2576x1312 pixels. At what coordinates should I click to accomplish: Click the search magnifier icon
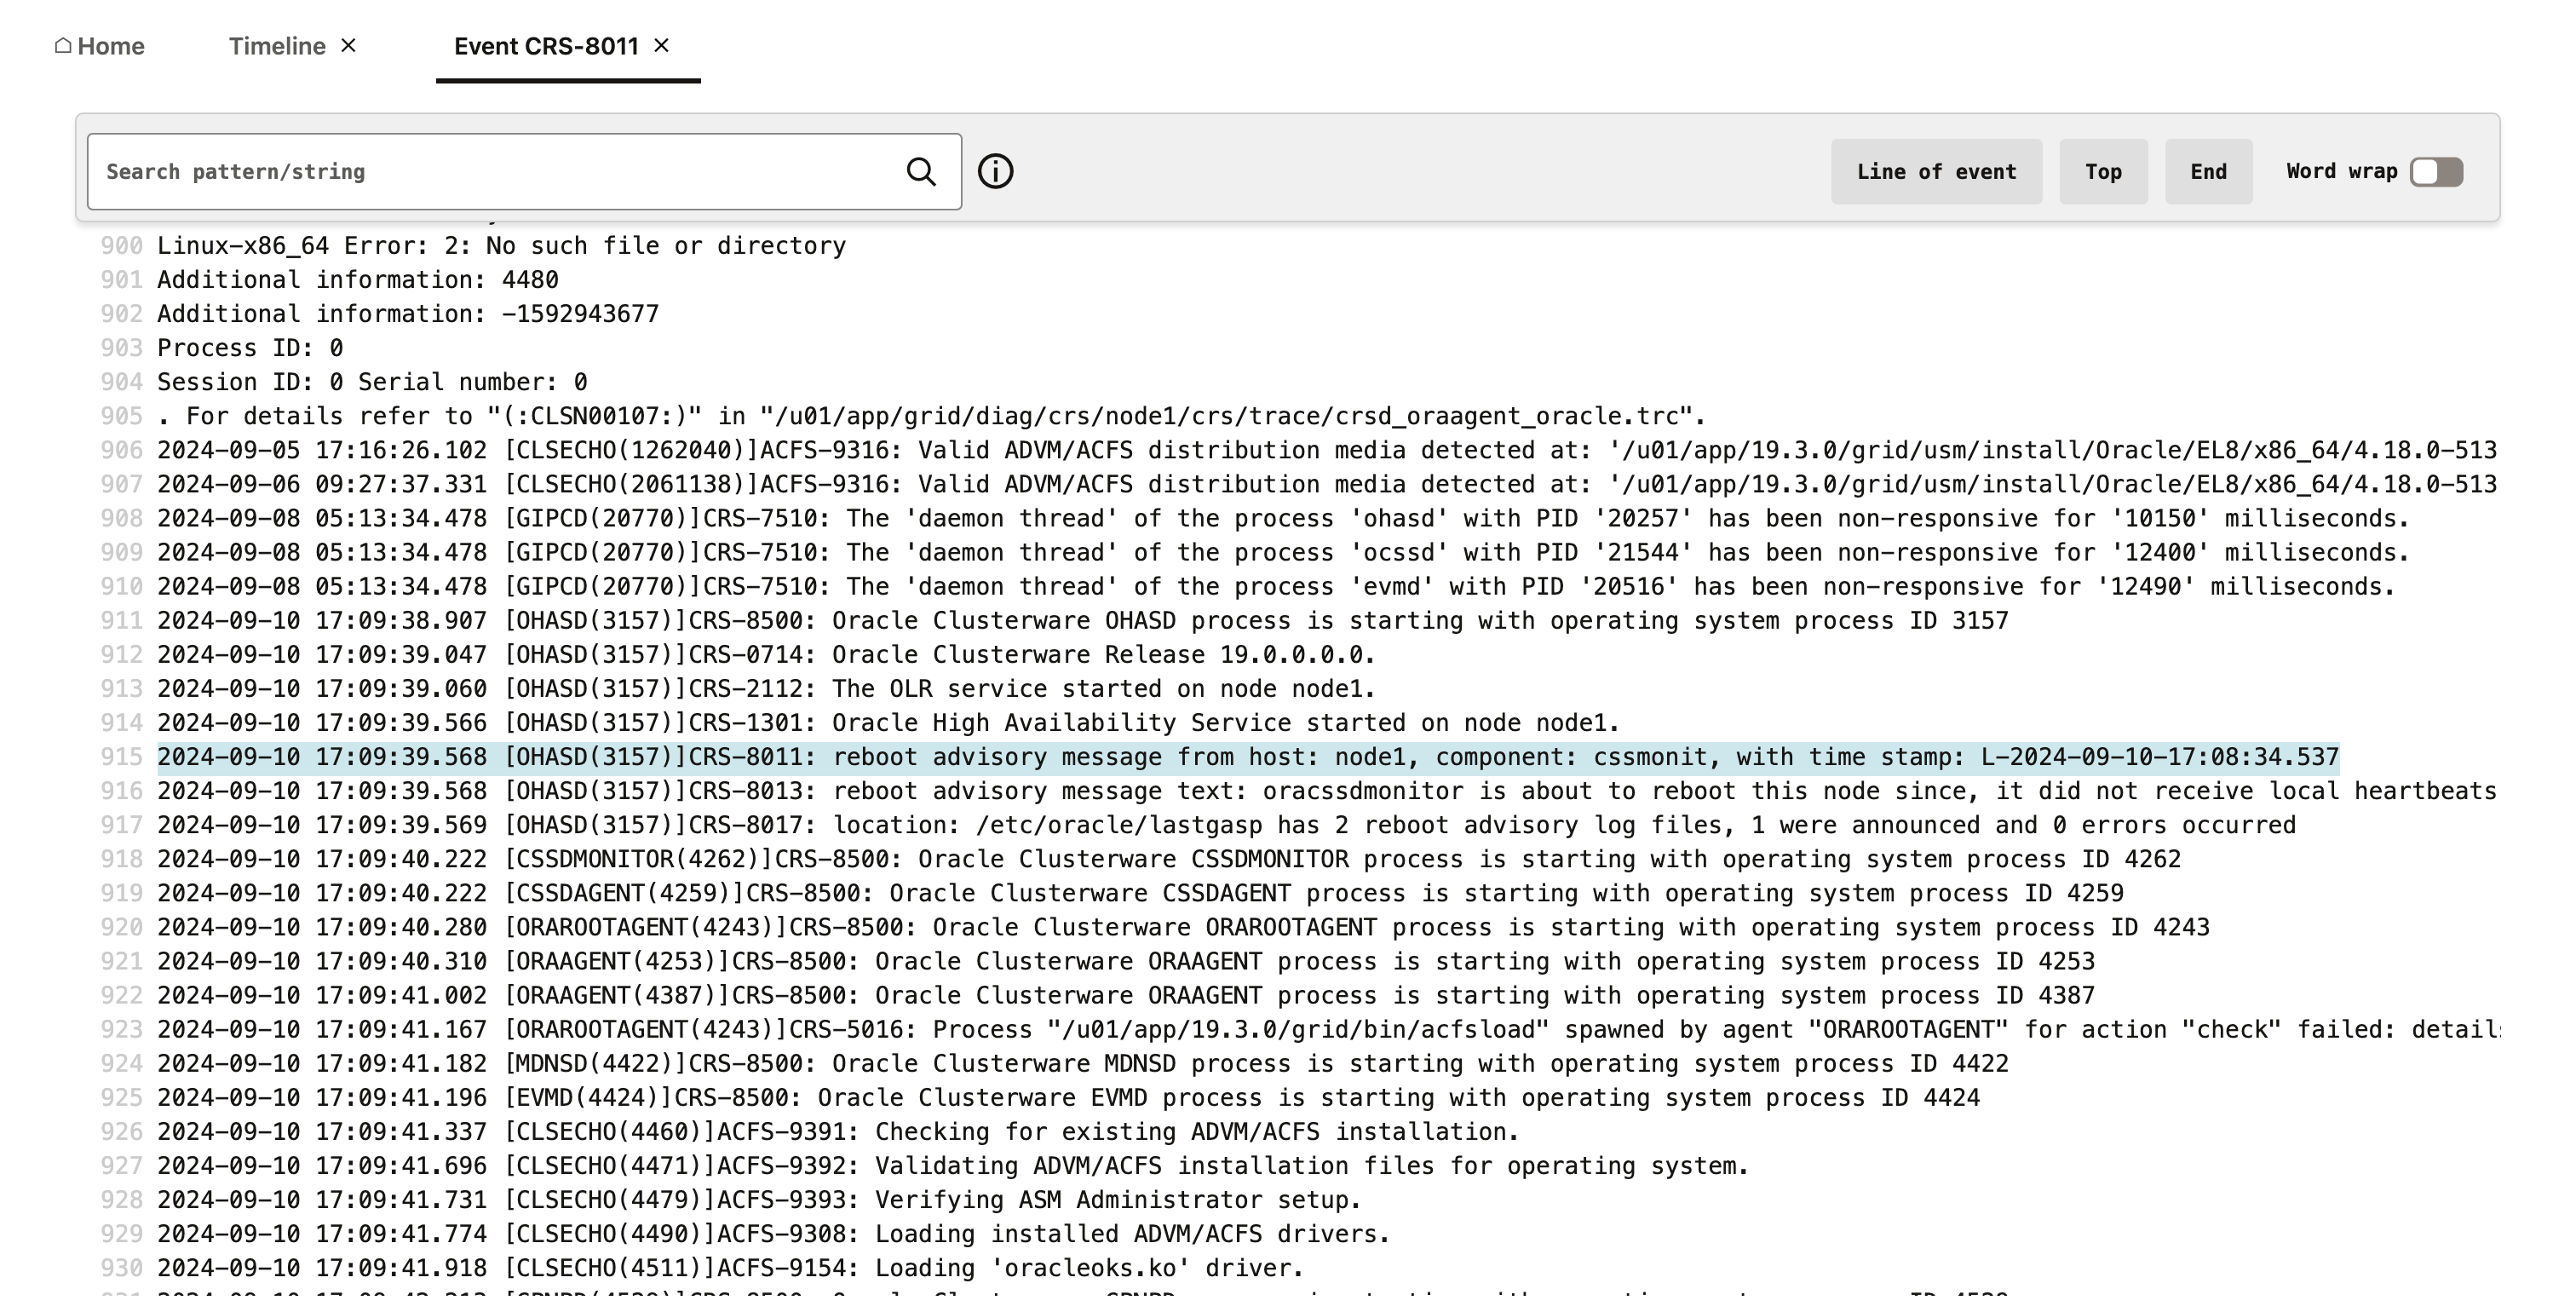(921, 171)
